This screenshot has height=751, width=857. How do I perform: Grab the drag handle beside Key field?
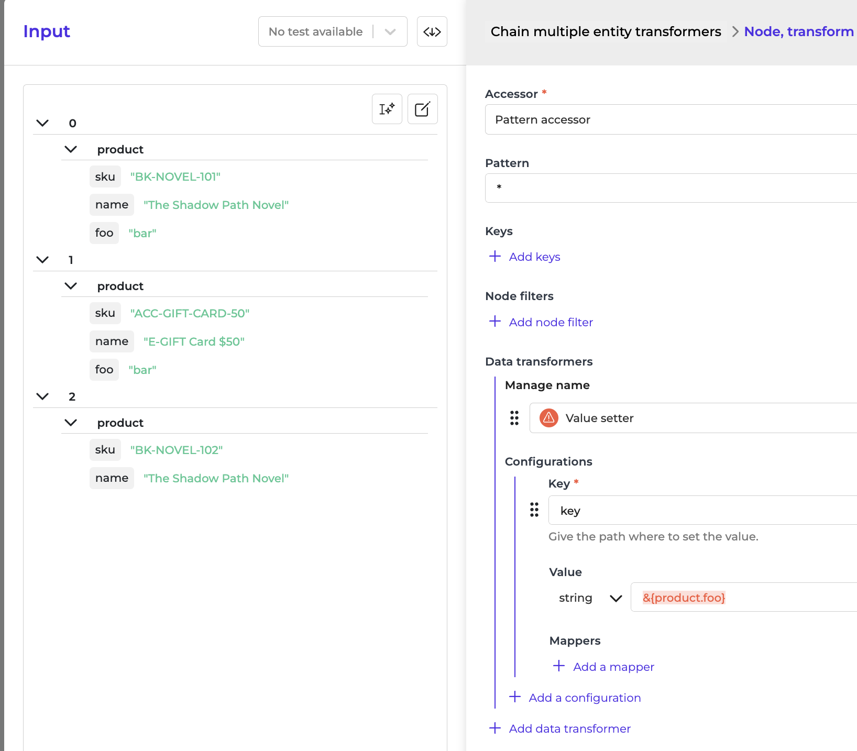tap(534, 510)
